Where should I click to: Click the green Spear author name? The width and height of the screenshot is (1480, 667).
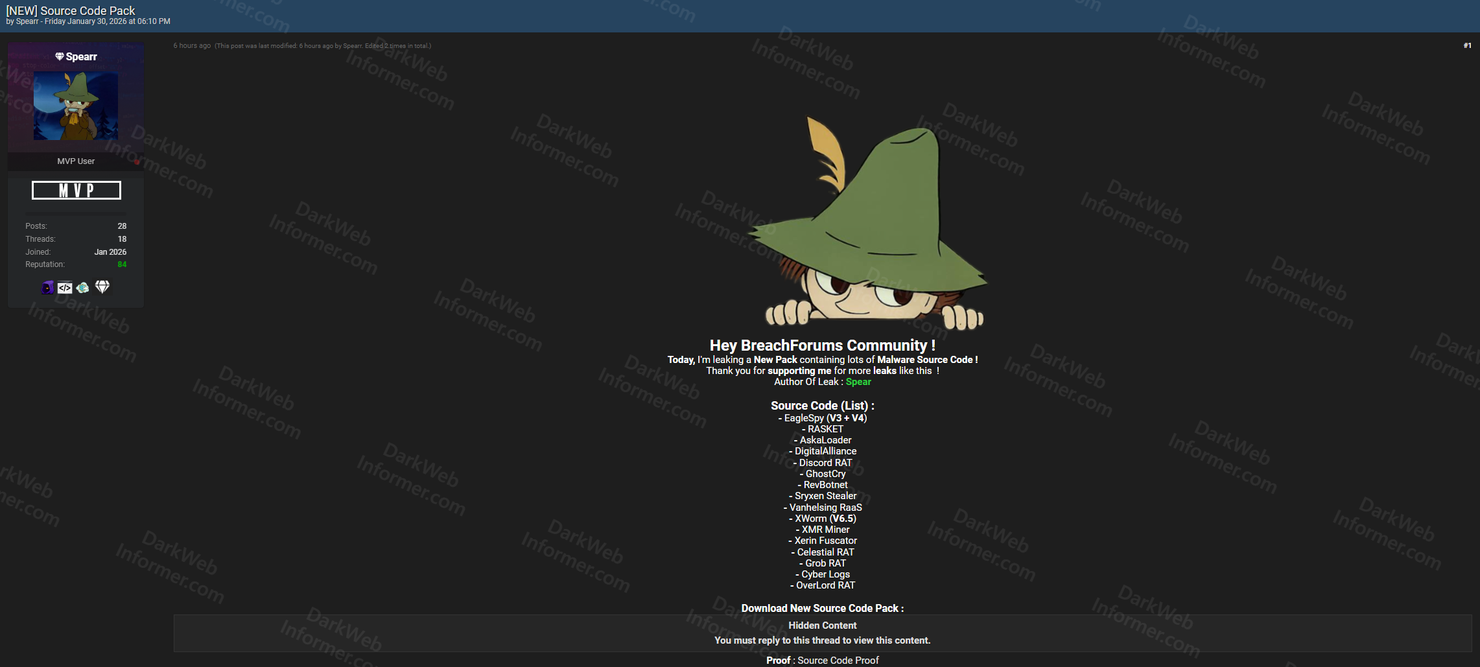(x=858, y=382)
